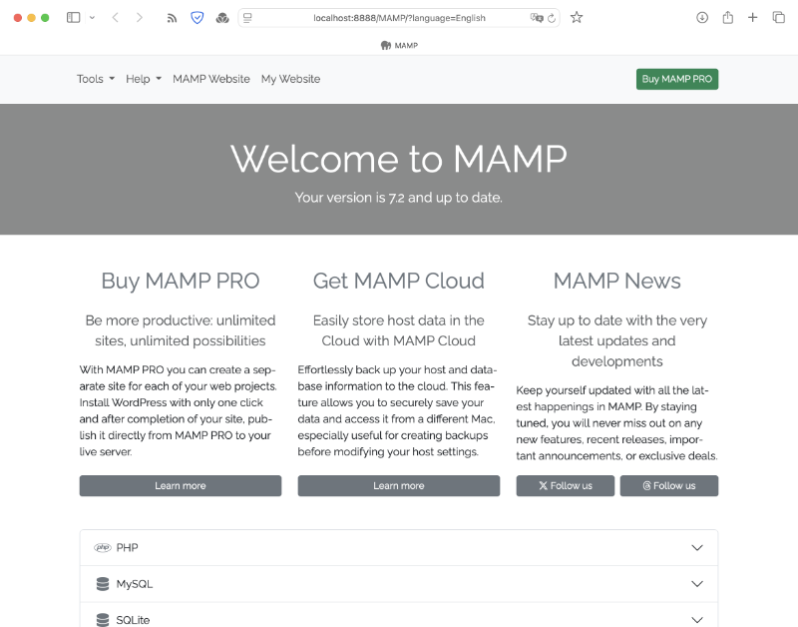This screenshot has width=798, height=627.
Task: Reload the page with the refresh icon
Action: pos(552,18)
